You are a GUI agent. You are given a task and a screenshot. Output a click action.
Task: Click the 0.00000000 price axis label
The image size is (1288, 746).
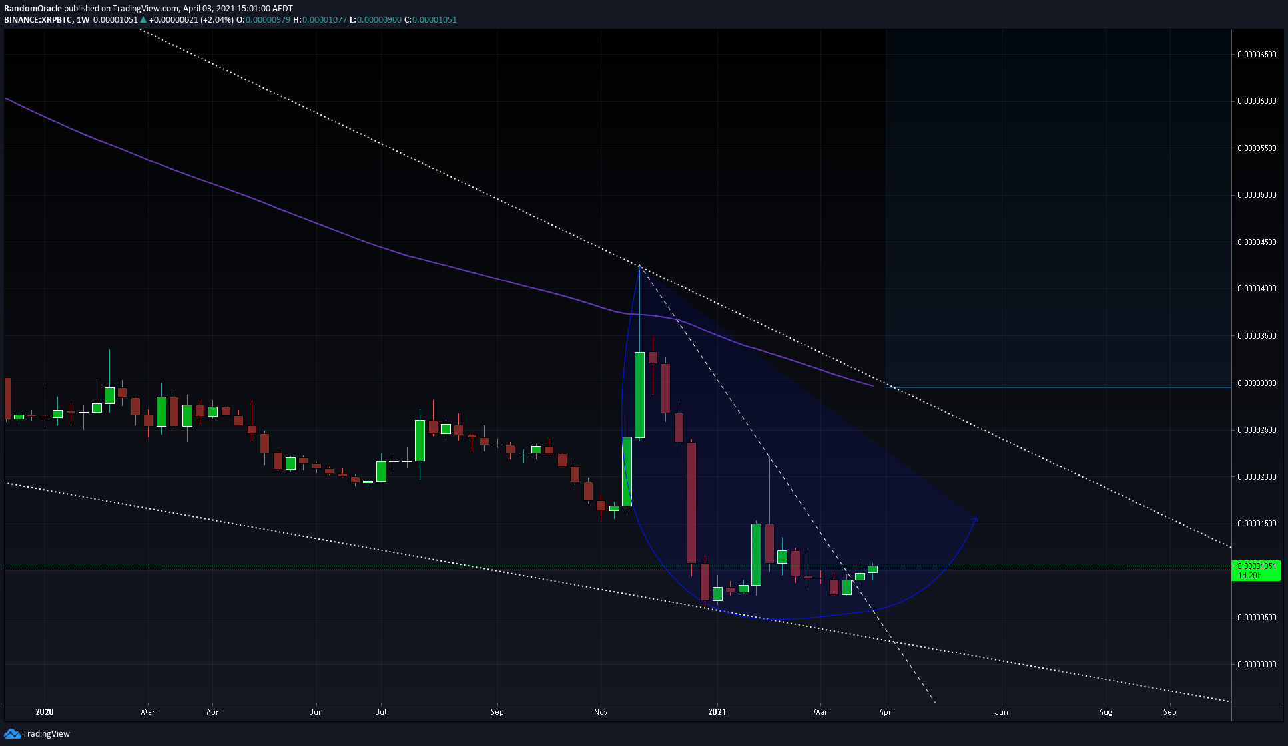pyautogui.click(x=1257, y=665)
